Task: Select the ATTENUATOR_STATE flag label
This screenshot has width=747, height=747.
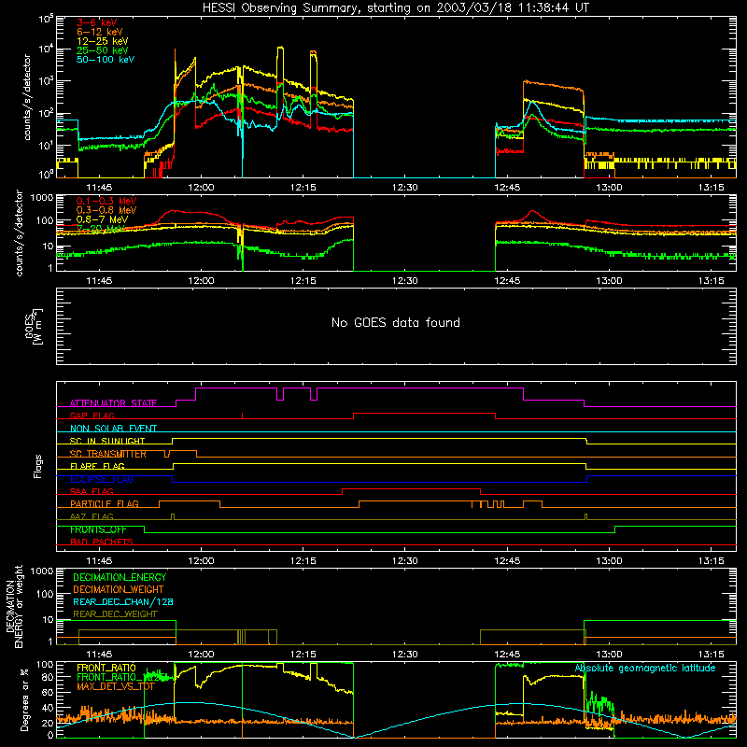Action: [113, 403]
